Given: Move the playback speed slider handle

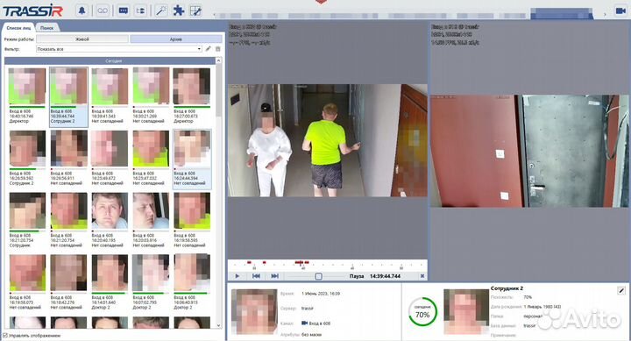Looking at the screenshot, I should click(x=318, y=276).
